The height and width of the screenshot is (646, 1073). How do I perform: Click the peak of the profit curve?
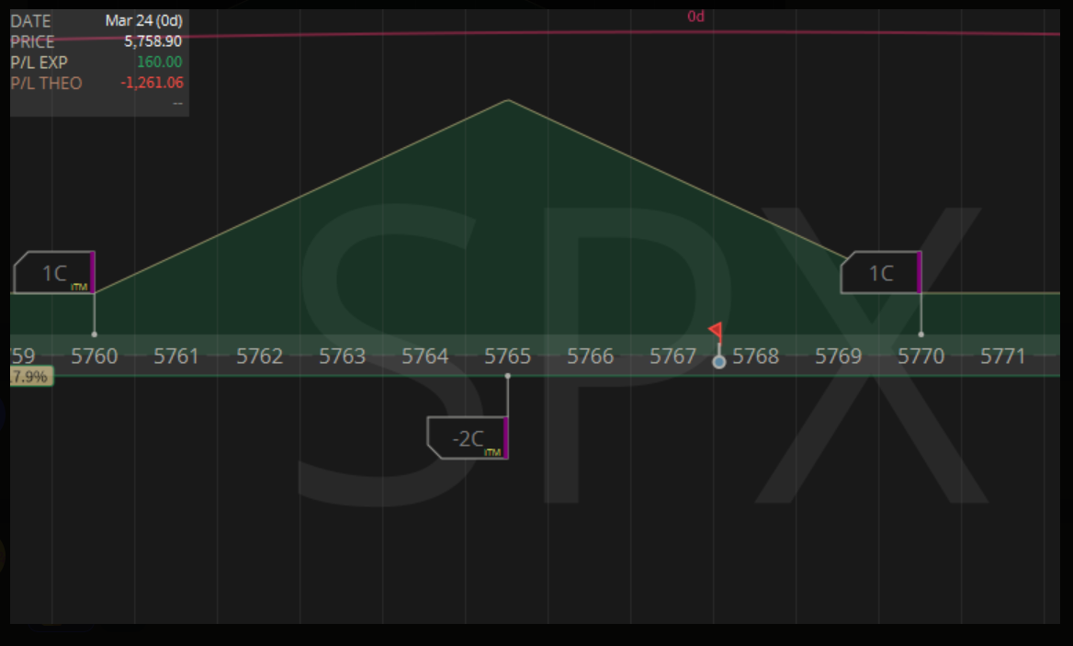[508, 100]
